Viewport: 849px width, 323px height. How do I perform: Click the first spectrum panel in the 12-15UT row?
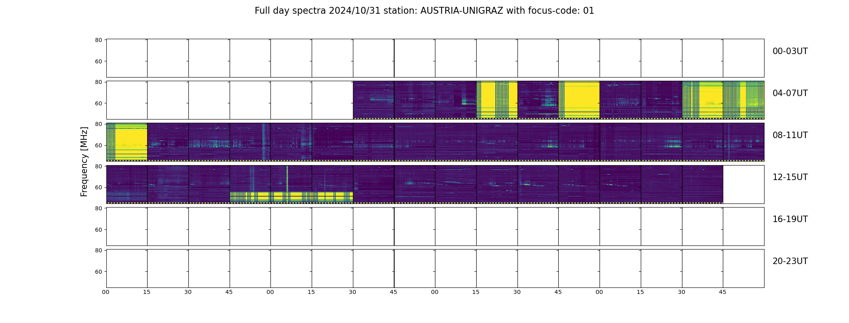(127, 184)
